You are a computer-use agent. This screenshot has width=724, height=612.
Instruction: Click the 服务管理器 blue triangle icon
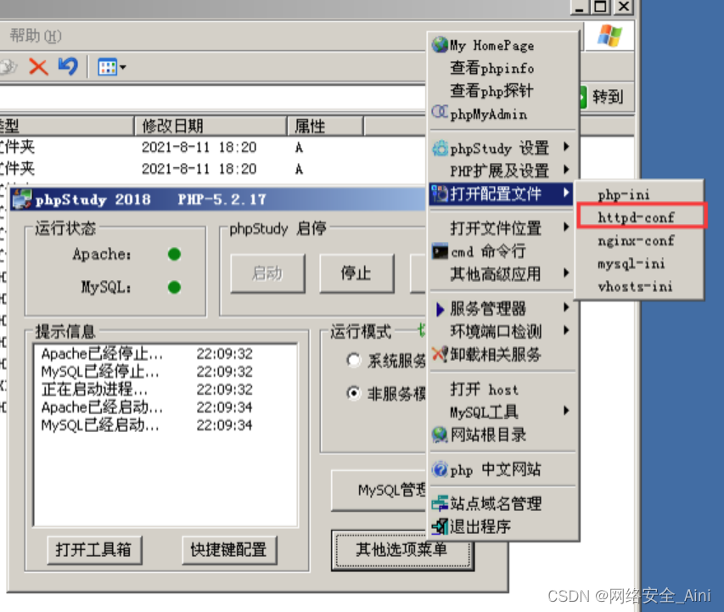pyautogui.click(x=440, y=308)
